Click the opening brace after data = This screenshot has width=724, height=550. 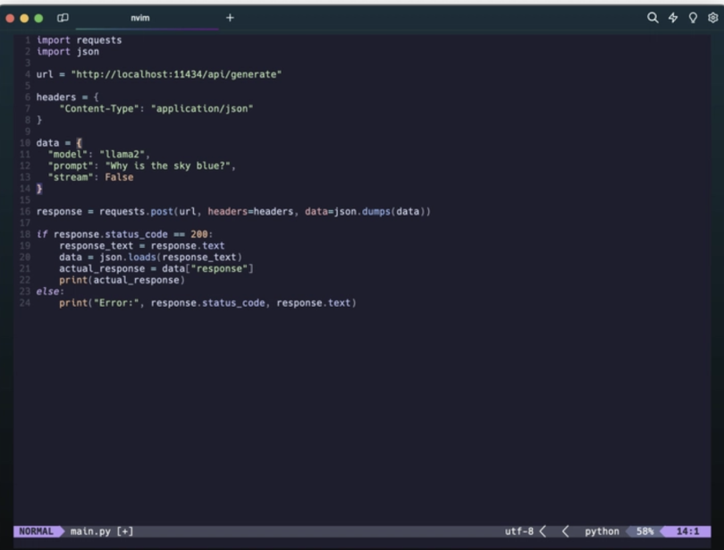point(79,143)
